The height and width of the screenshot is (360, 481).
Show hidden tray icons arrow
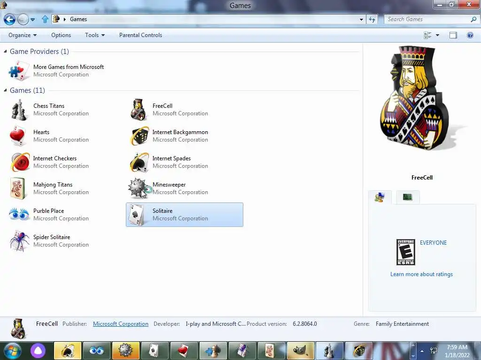tap(422, 351)
